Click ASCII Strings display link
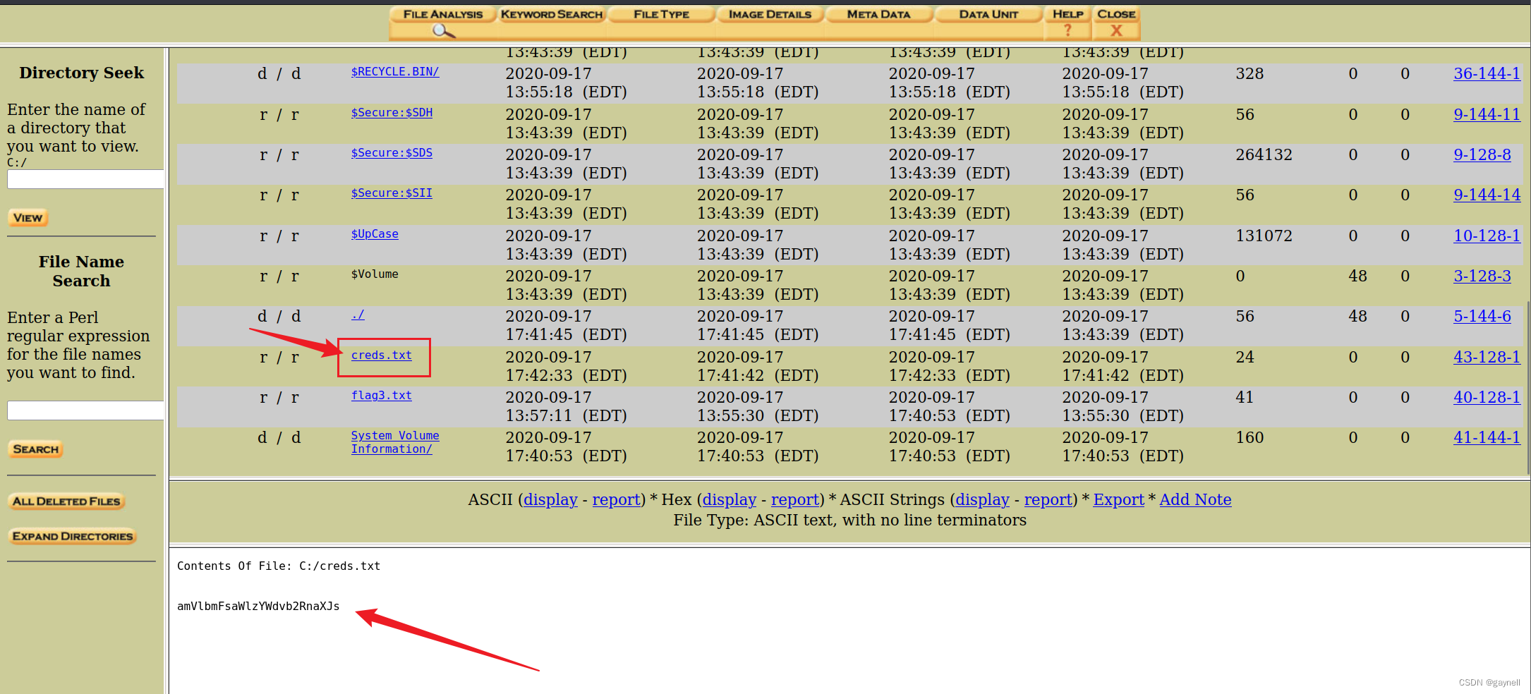Viewport: 1531px width, 694px height. (982, 500)
